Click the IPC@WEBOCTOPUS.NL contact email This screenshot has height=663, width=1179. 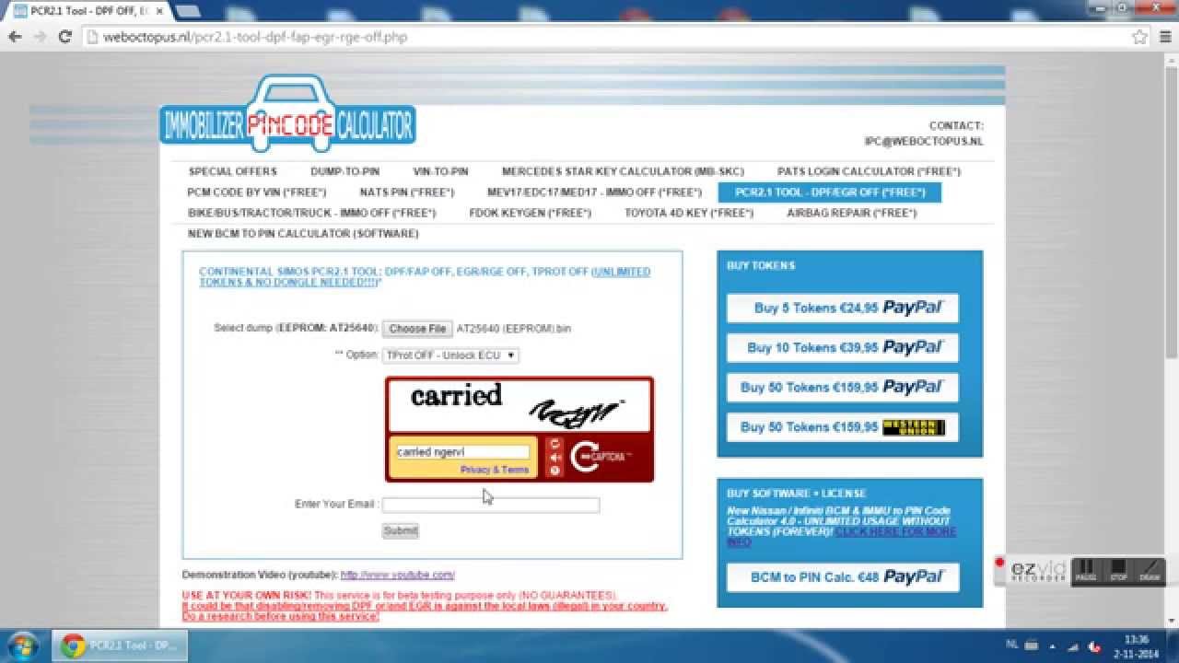pos(924,142)
